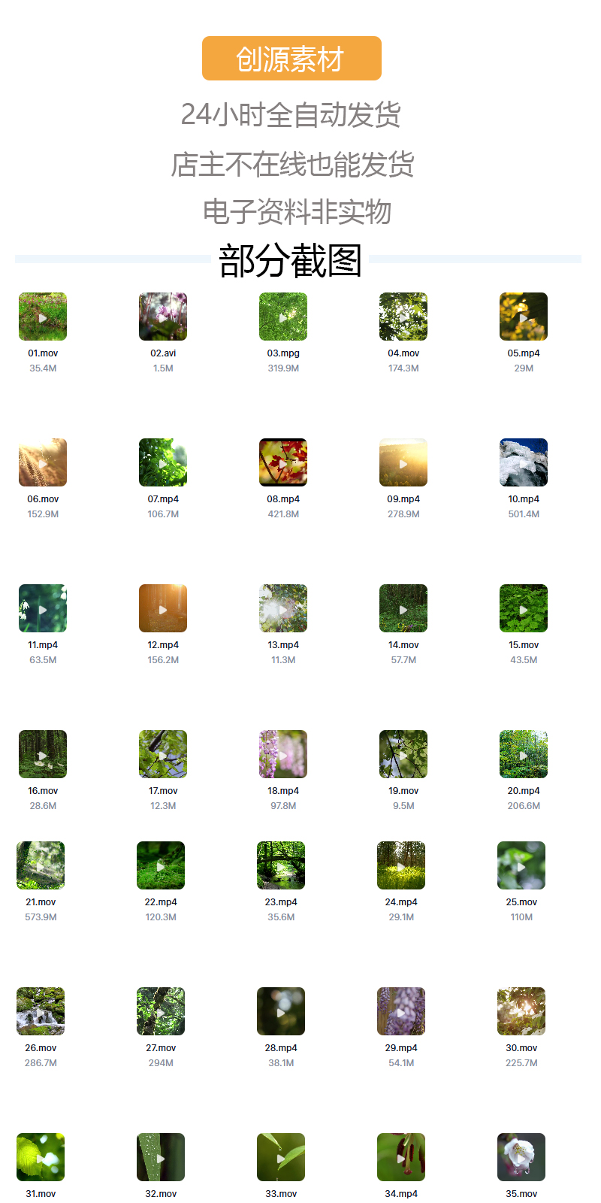Play the 26.mov waterfall thumbnail
Screen dimensions: 601x1203
pos(41,1011)
